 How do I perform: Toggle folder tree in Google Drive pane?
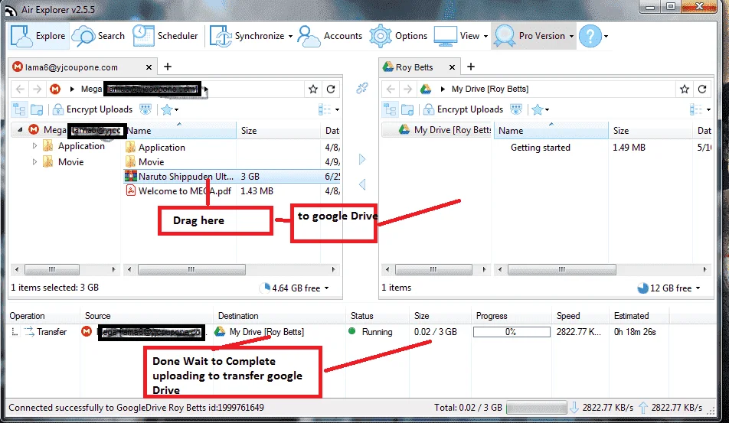tap(390, 109)
